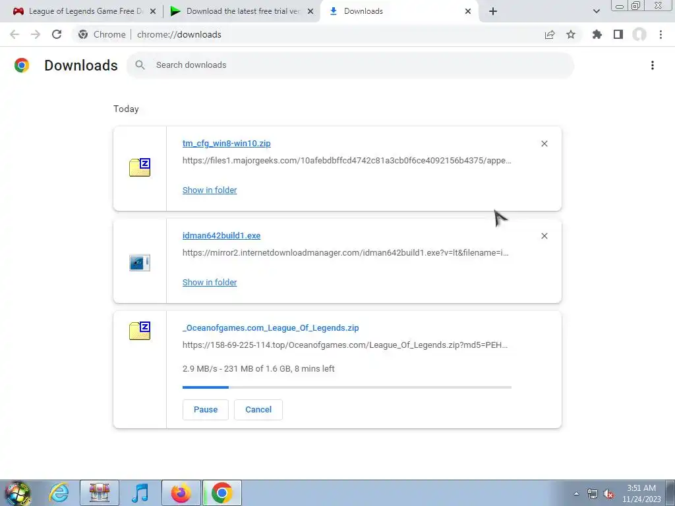This screenshot has width=675, height=506.
Task: Close the Download latest free trial tab
Action: tap(310, 11)
